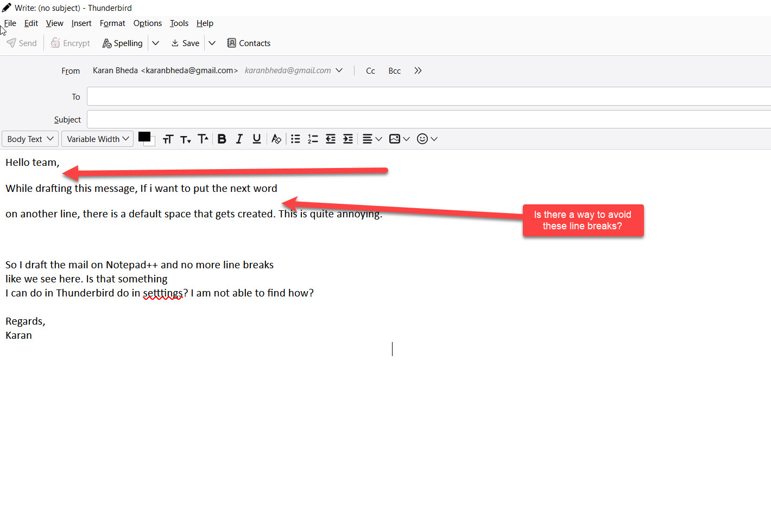Open the Options menu

coord(148,23)
